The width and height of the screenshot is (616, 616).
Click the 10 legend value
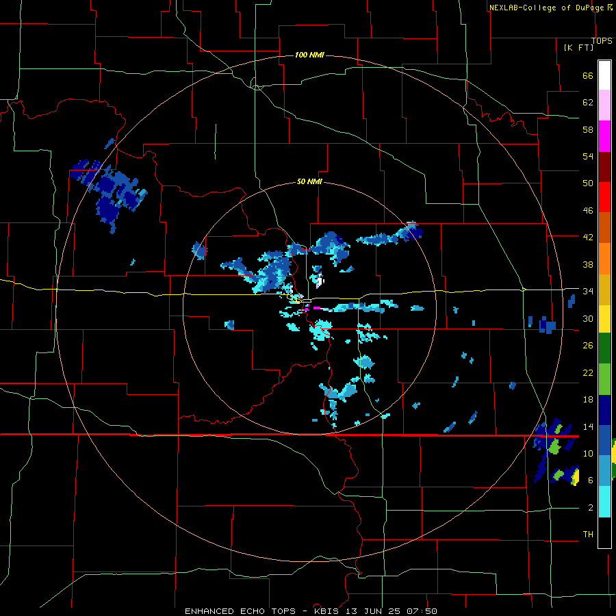click(588, 454)
